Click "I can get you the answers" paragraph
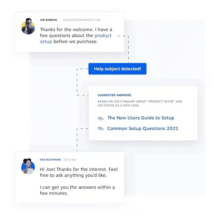The image size is (213, 222). (x=77, y=190)
